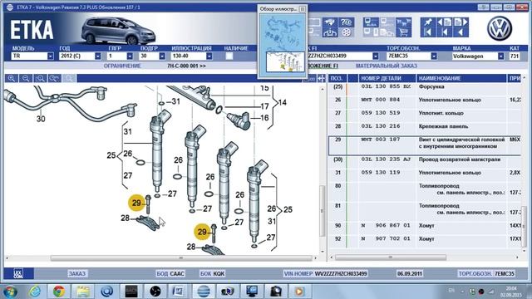The image size is (532, 299).
Task: Open Windows Start menu
Action: [x=10, y=292]
